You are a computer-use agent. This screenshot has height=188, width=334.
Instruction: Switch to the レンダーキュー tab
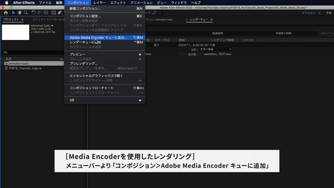click(199, 20)
